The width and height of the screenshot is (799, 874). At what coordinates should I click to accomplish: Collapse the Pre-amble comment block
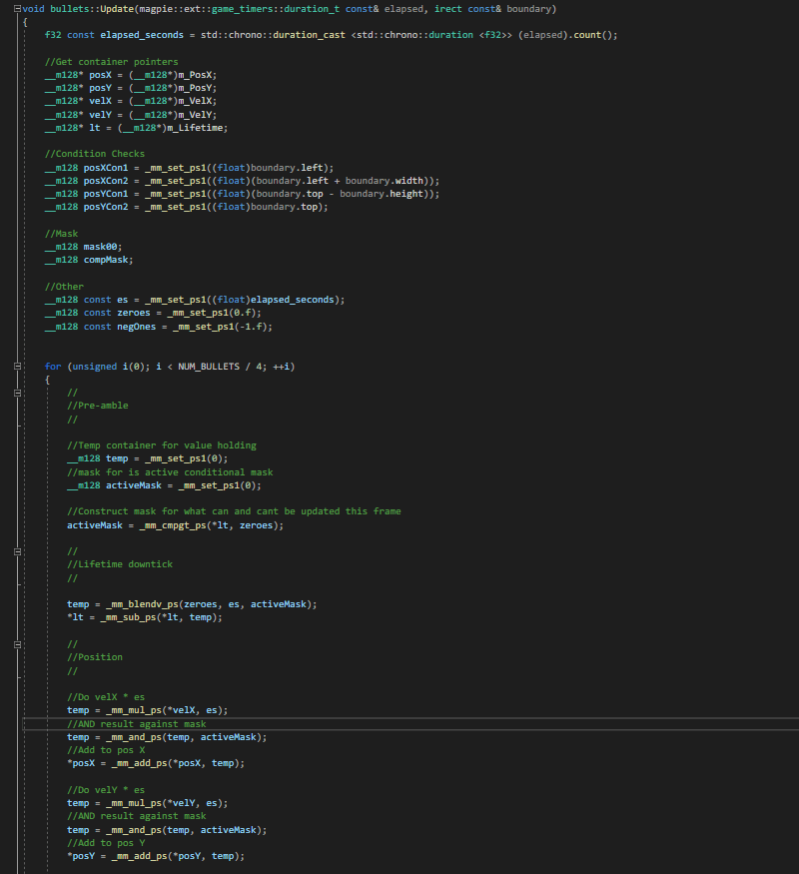pos(18,393)
